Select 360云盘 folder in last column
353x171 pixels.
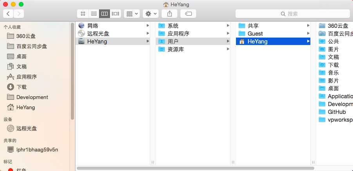[x=335, y=26]
